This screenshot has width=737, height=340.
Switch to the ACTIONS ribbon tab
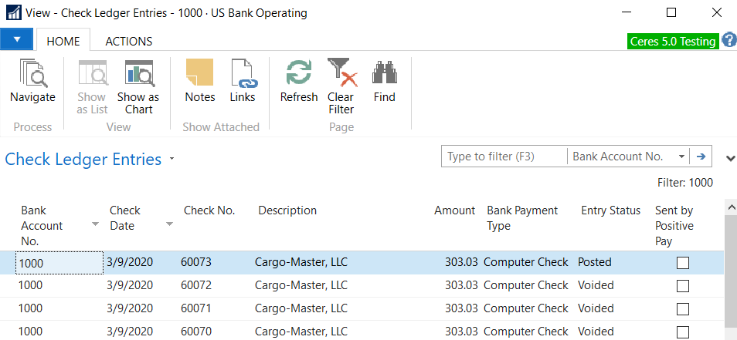point(128,42)
